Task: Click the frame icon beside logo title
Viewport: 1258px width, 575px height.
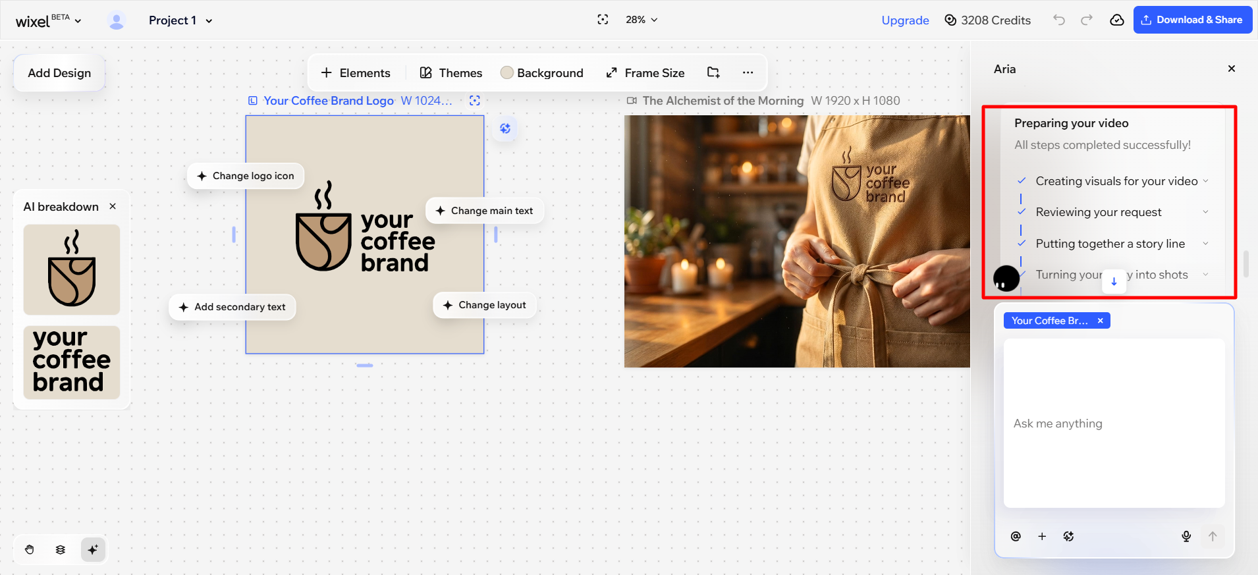Action: pyautogui.click(x=253, y=101)
